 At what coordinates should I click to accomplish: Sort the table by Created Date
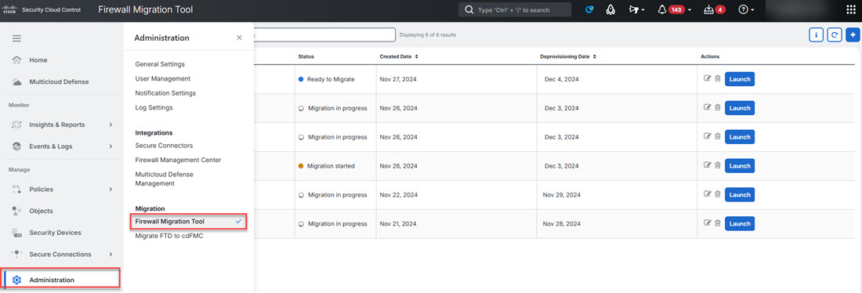399,56
